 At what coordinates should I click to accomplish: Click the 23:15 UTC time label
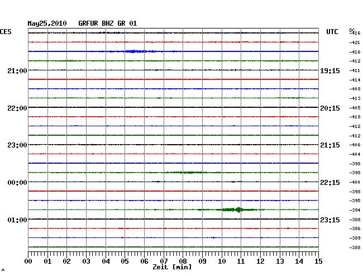pos(330,220)
